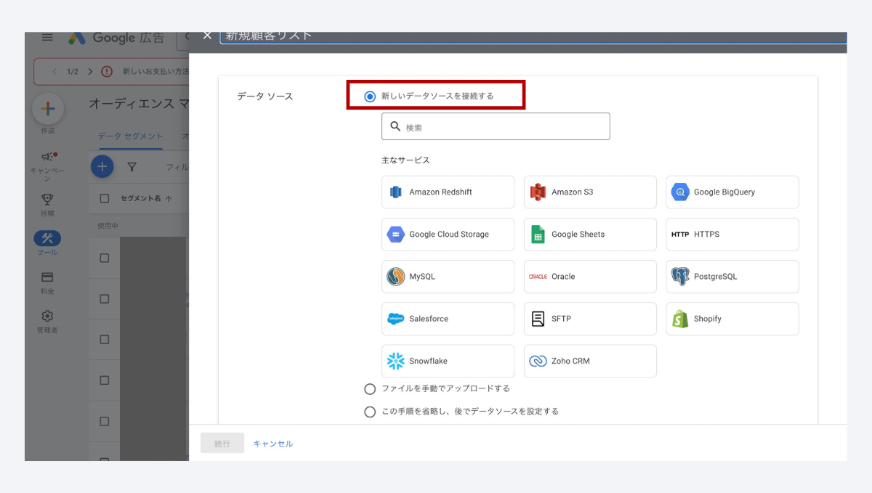This screenshot has height=493, width=872.
Task: Go to next notification with right chevron
Action: [90, 72]
